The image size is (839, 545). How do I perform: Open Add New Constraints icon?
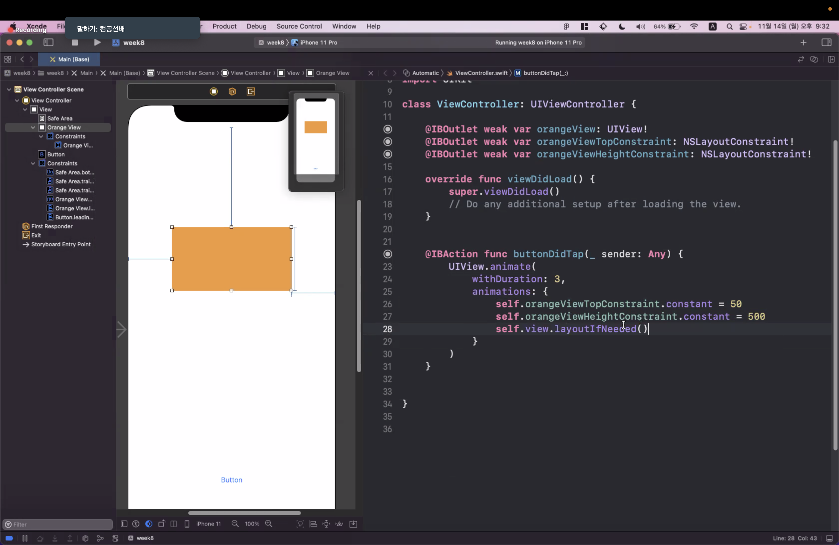click(x=327, y=524)
